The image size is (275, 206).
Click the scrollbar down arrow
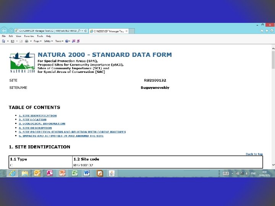tap(273, 165)
